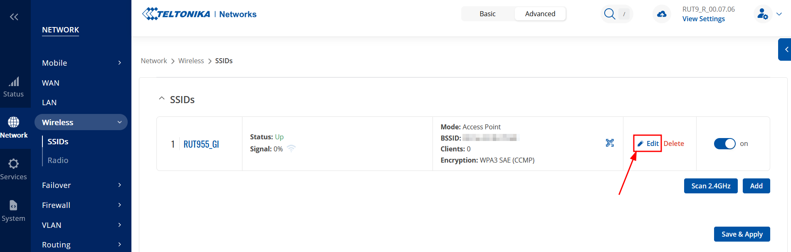Screen dimensions: 791x252
Task: Expand the Mobile submenu
Action: point(81,63)
